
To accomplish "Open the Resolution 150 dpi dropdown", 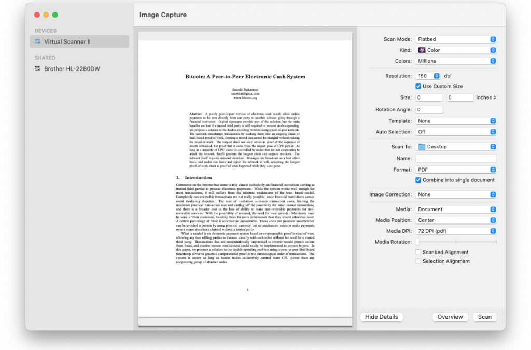I will [x=428, y=76].
